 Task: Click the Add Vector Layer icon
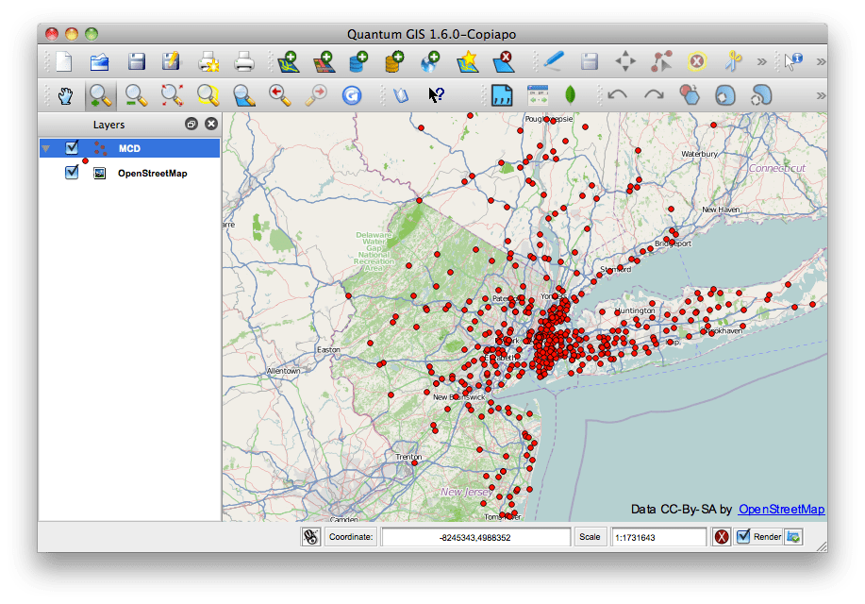[289, 62]
